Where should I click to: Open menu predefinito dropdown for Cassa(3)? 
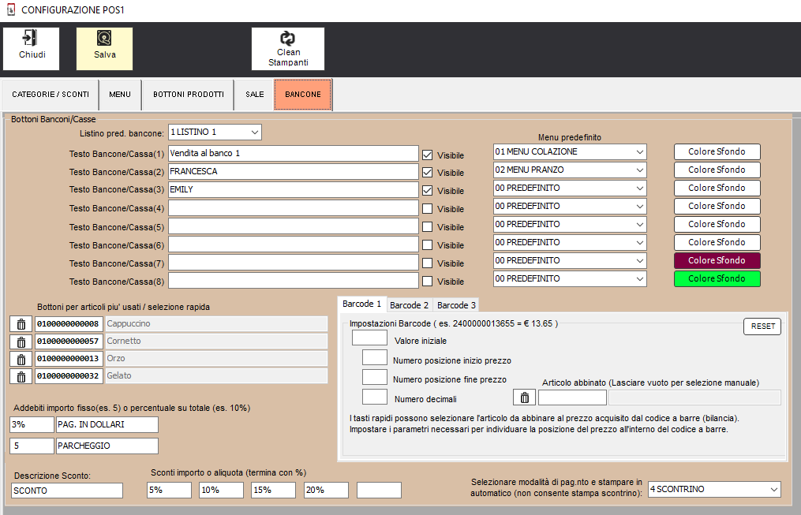coord(570,188)
